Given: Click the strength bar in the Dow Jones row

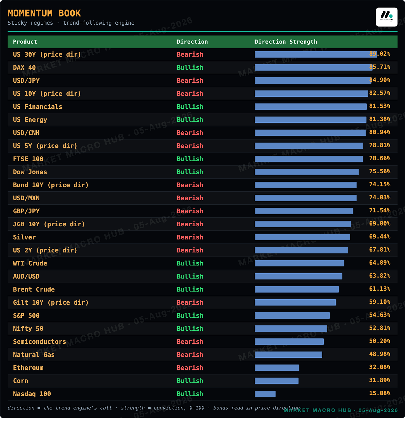Looking at the screenshot, I should pyautogui.click(x=307, y=172).
